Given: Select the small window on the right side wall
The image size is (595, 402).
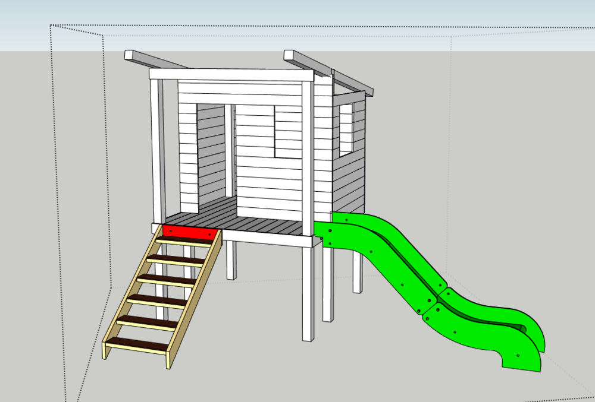Looking at the screenshot, I should 346,129.
